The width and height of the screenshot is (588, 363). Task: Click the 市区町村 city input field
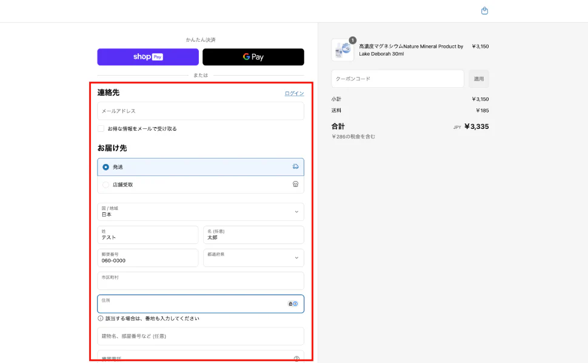(200, 281)
